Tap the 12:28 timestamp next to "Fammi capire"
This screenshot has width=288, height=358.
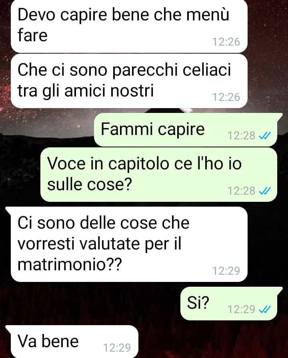click(241, 136)
